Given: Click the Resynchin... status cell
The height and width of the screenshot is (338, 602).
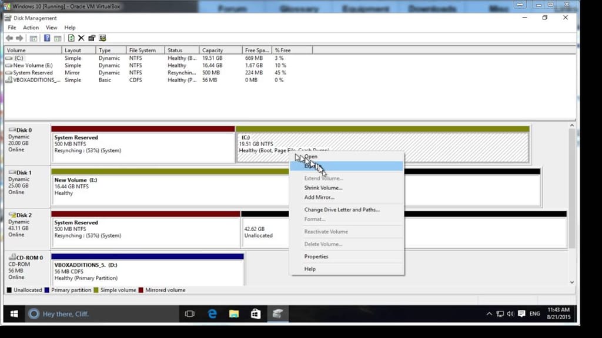Looking at the screenshot, I should click(182, 73).
